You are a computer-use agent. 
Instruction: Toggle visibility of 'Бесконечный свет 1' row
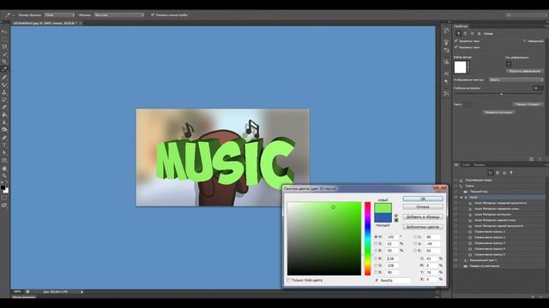click(x=455, y=260)
